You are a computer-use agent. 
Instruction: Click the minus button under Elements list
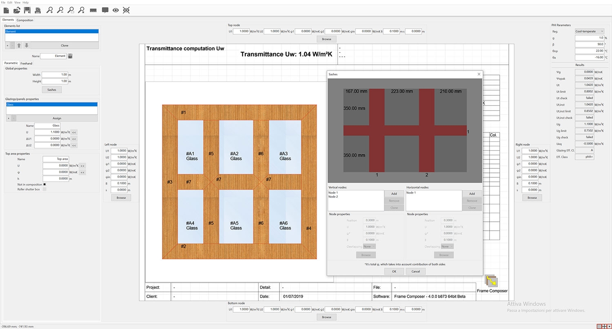12,45
